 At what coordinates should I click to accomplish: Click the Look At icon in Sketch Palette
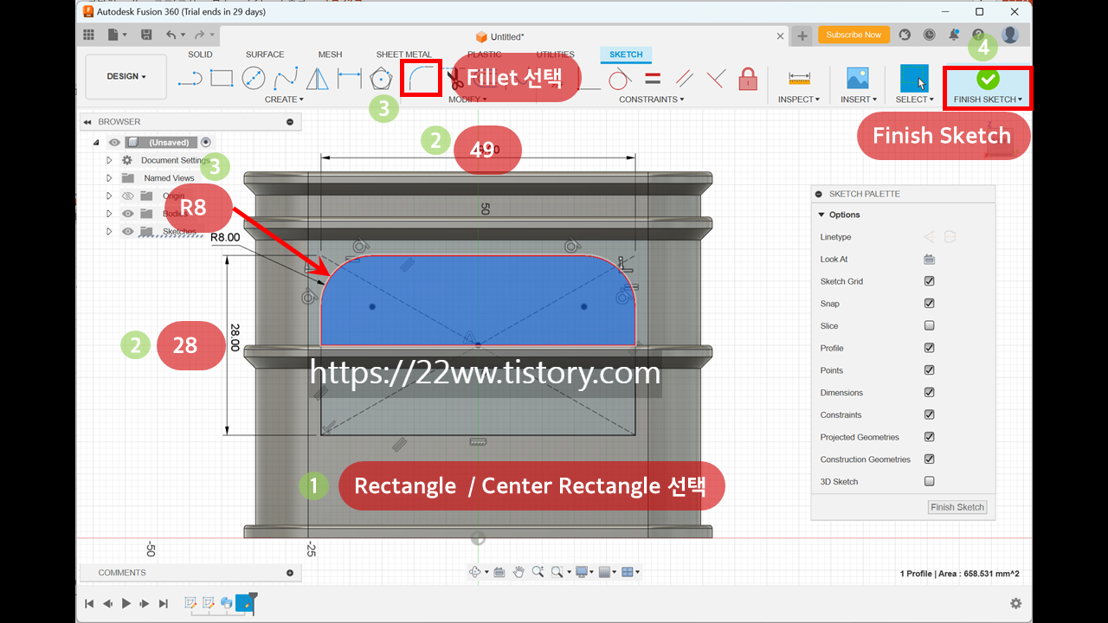pos(929,259)
